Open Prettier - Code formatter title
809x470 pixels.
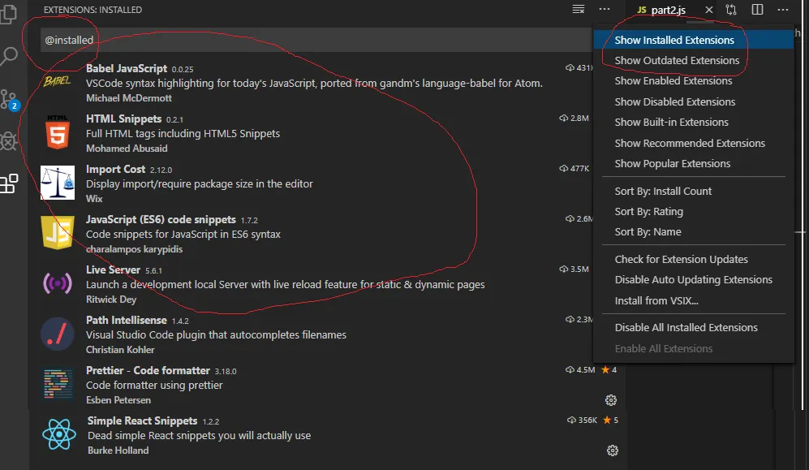coord(148,370)
